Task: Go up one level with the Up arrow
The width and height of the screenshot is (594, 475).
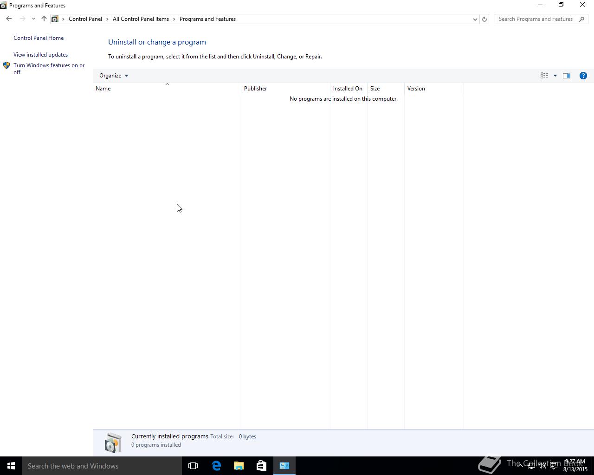Action: tap(44, 19)
